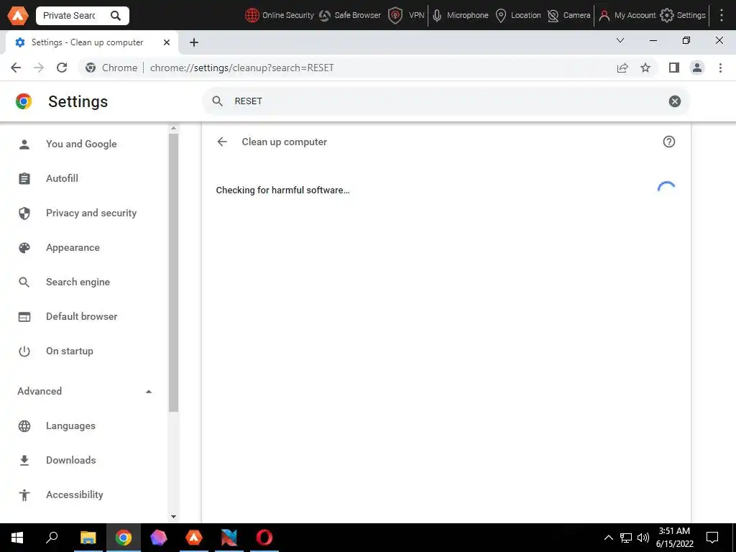Clear the RESET search text
Image resolution: width=736 pixels, height=552 pixels.
point(674,101)
